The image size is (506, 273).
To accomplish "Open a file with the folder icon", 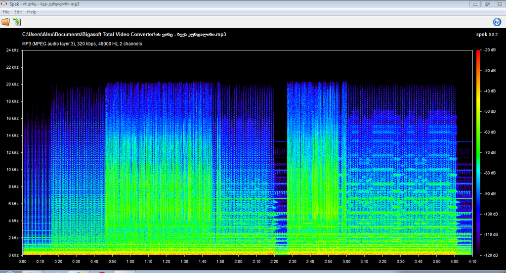I will [5, 22].
